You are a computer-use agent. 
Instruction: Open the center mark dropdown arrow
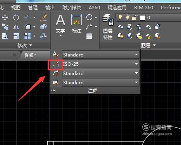click(x=96, y=17)
